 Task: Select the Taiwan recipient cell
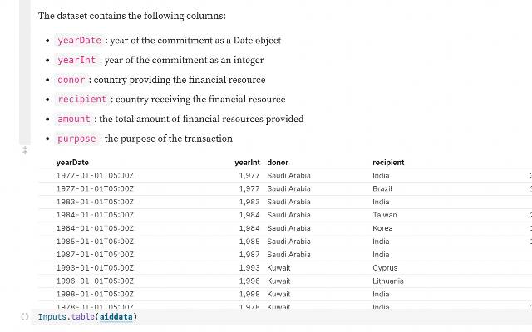point(385,215)
